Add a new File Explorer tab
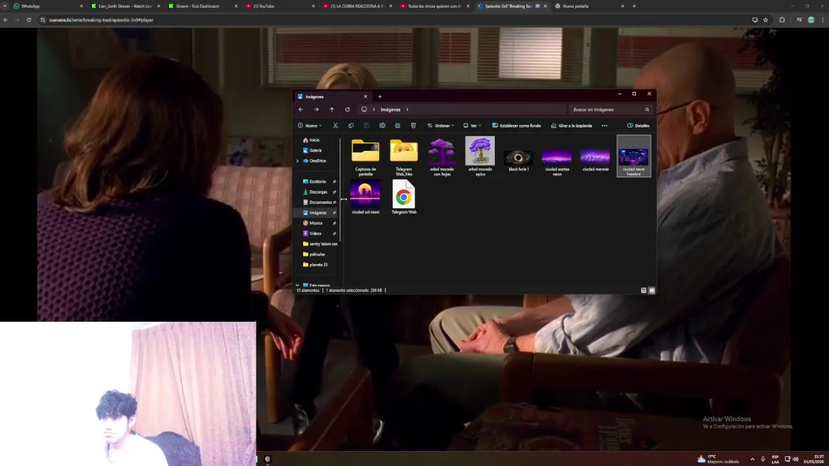This screenshot has height=466, width=829. pyautogui.click(x=380, y=96)
